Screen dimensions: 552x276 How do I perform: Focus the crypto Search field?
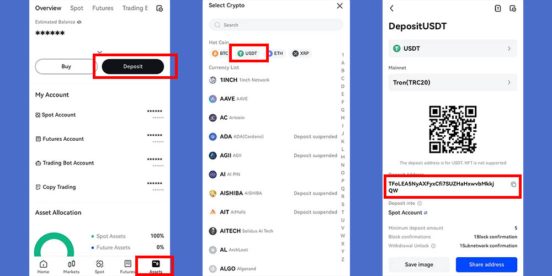(x=276, y=25)
